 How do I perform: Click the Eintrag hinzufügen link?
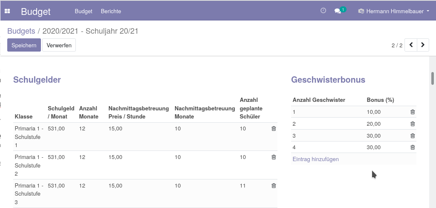click(x=316, y=159)
